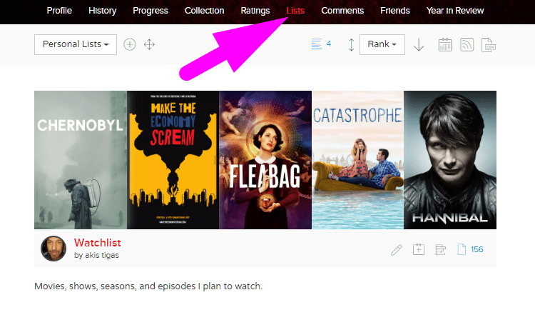Image resolution: width=535 pixels, height=315 pixels.
Task: Switch to the Progress tab
Action: [x=151, y=11]
